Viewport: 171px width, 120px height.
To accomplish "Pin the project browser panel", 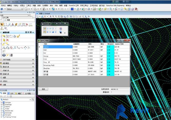I will (32, 90).
